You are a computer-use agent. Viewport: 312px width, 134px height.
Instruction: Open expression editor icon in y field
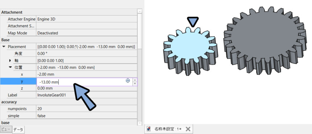tap(128, 80)
